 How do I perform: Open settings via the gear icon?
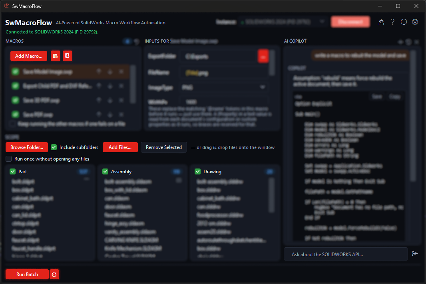(x=415, y=22)
